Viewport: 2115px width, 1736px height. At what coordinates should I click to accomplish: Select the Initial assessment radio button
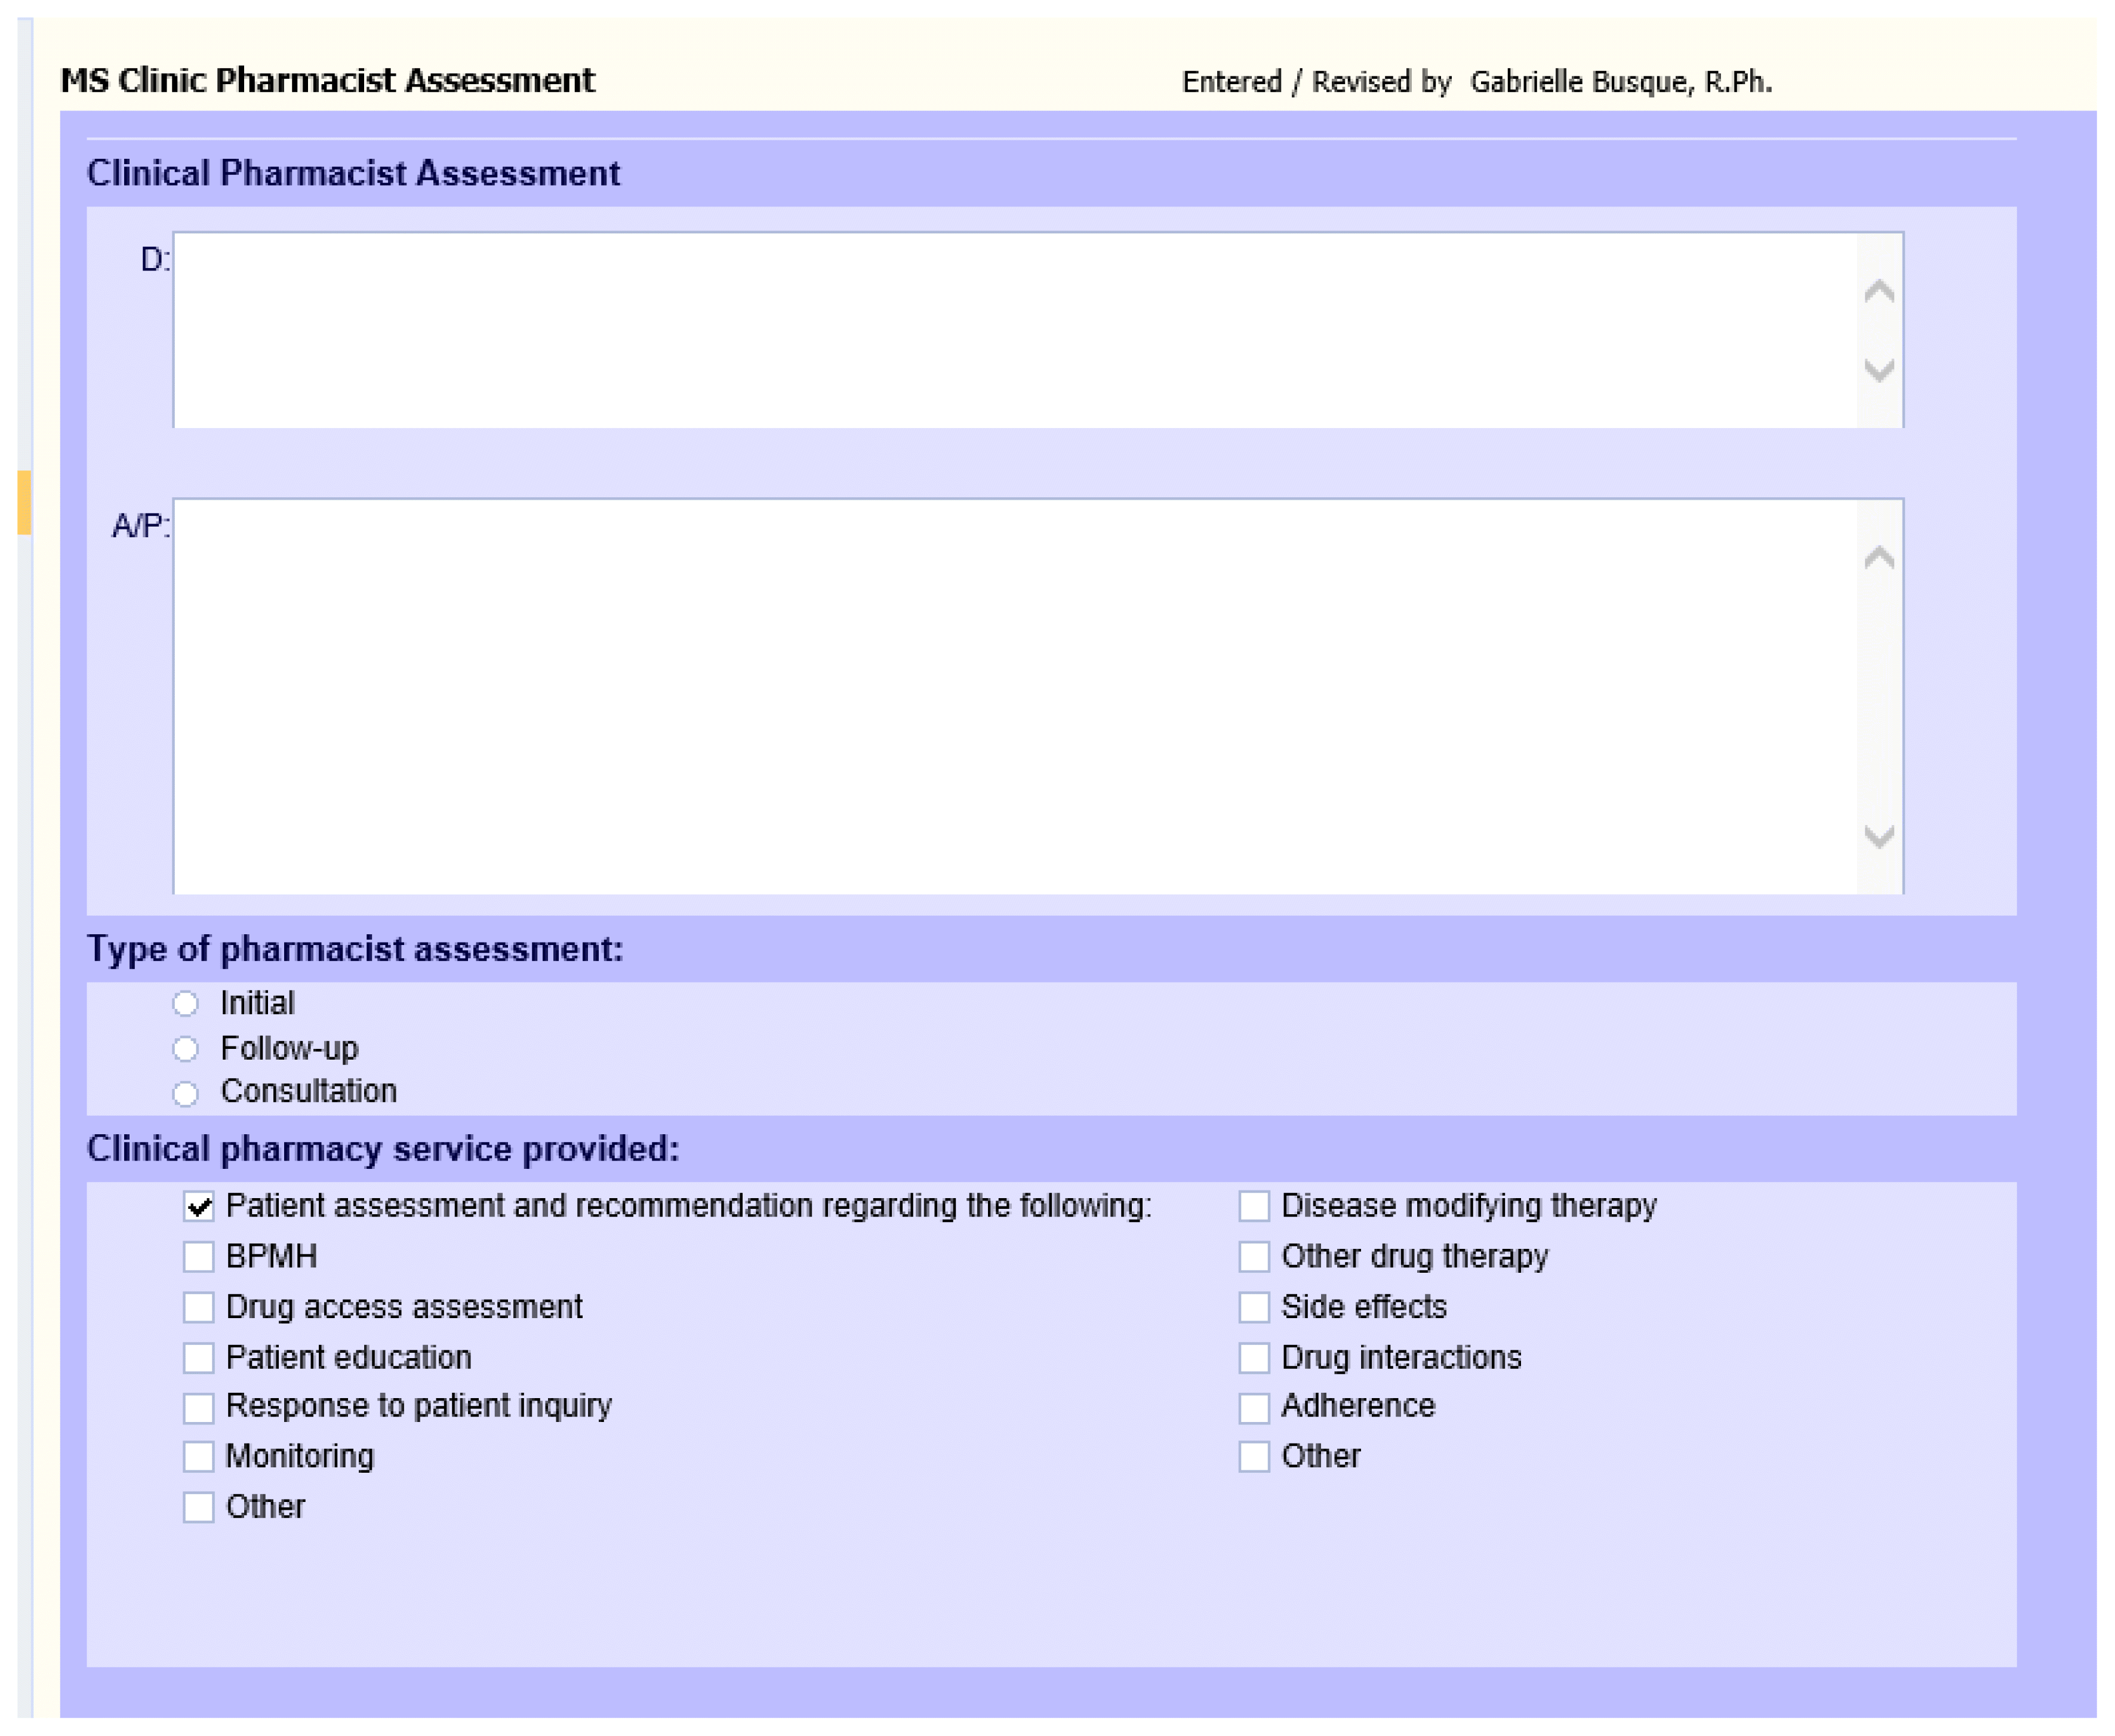(x=185, y=1003)
